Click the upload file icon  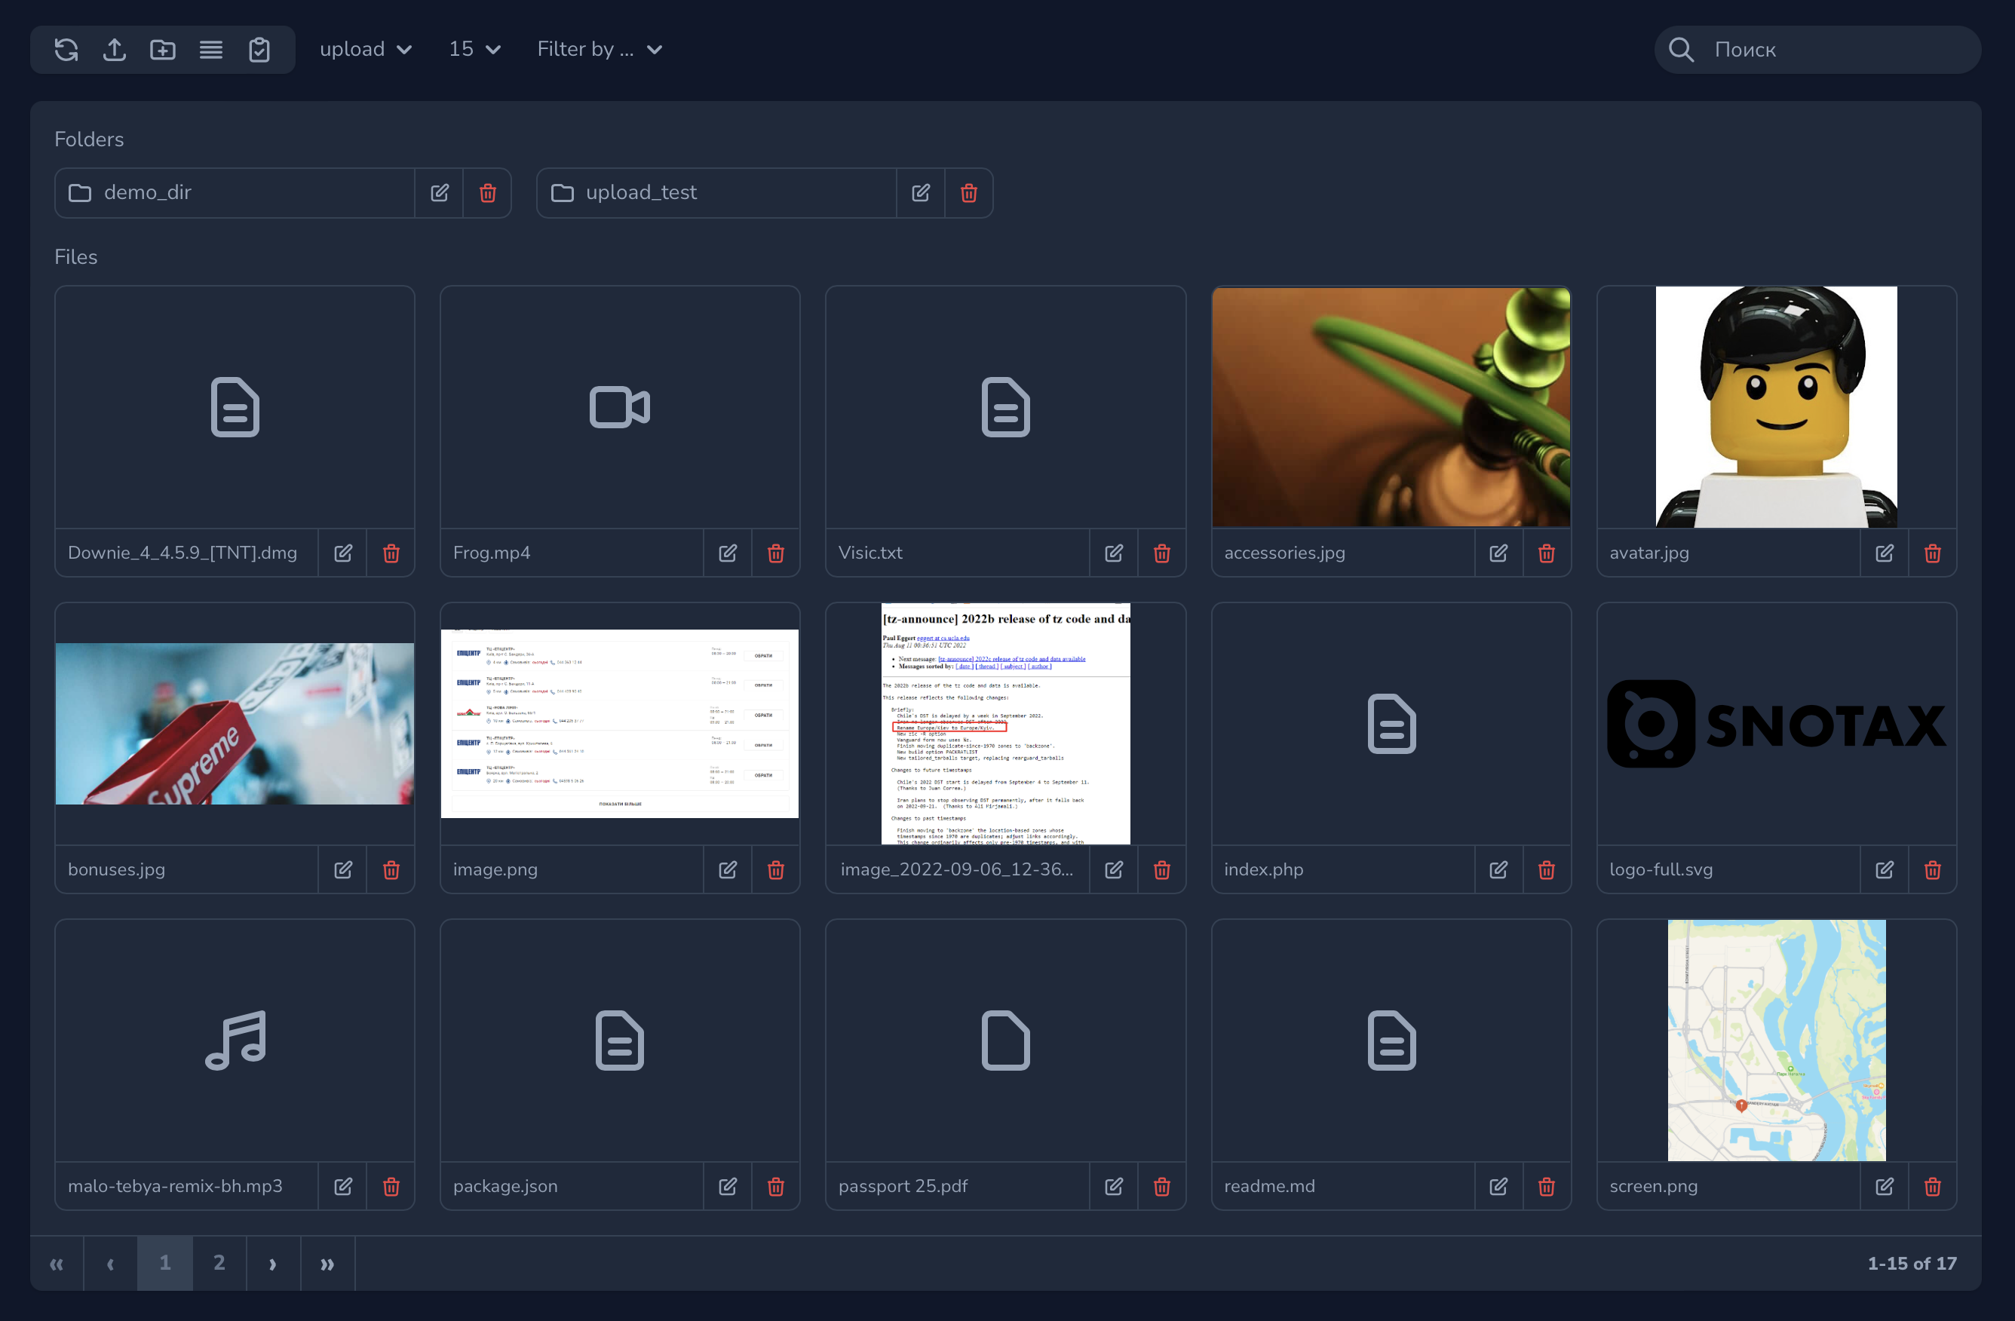115,50
